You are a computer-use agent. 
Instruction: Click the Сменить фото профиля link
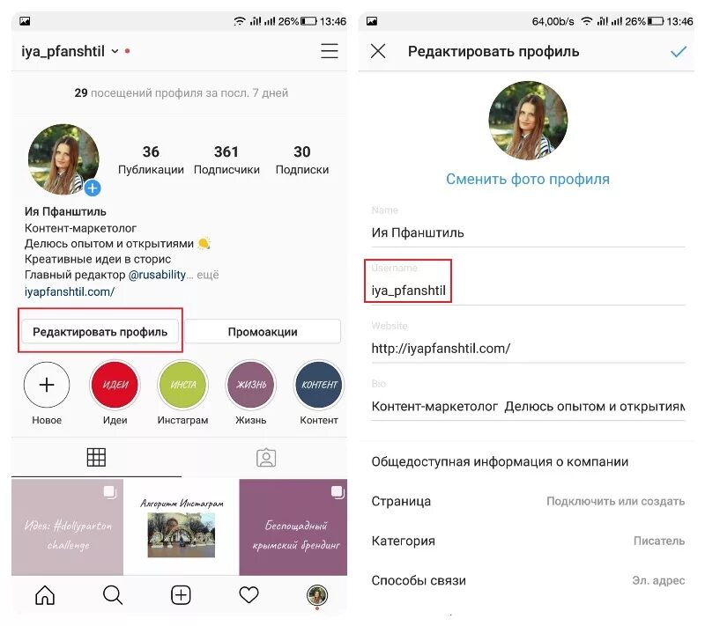click(528, 179)
